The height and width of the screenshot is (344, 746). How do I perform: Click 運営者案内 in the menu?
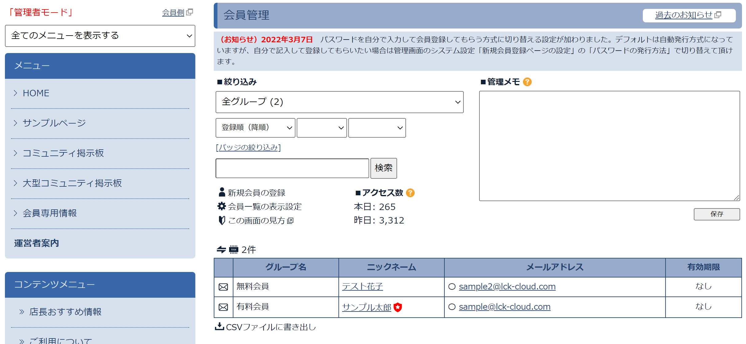37,243
